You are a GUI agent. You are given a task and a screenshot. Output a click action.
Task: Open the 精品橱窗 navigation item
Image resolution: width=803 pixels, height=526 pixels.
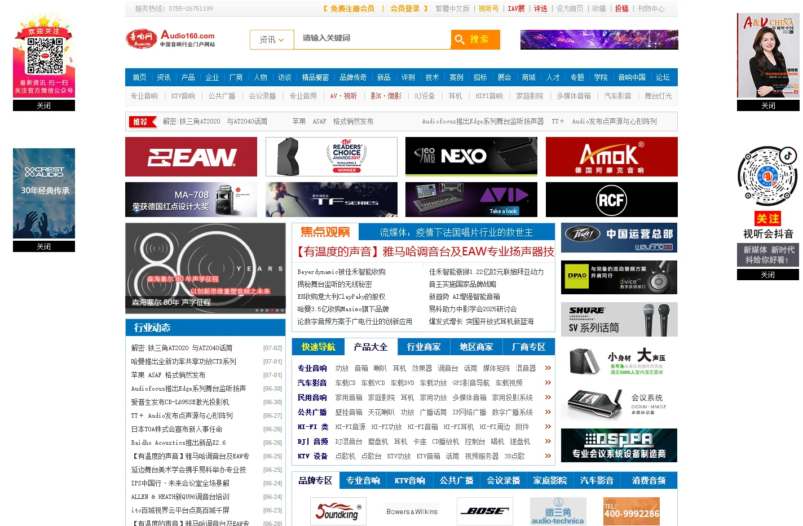point(315,77)
